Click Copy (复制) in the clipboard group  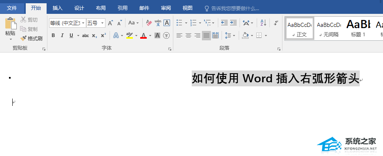[29, 29]
